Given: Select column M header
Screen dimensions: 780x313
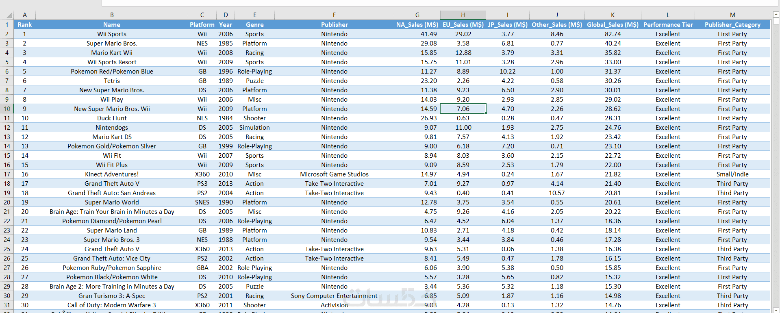Looking at the screenshot, I should coord(732,15).
